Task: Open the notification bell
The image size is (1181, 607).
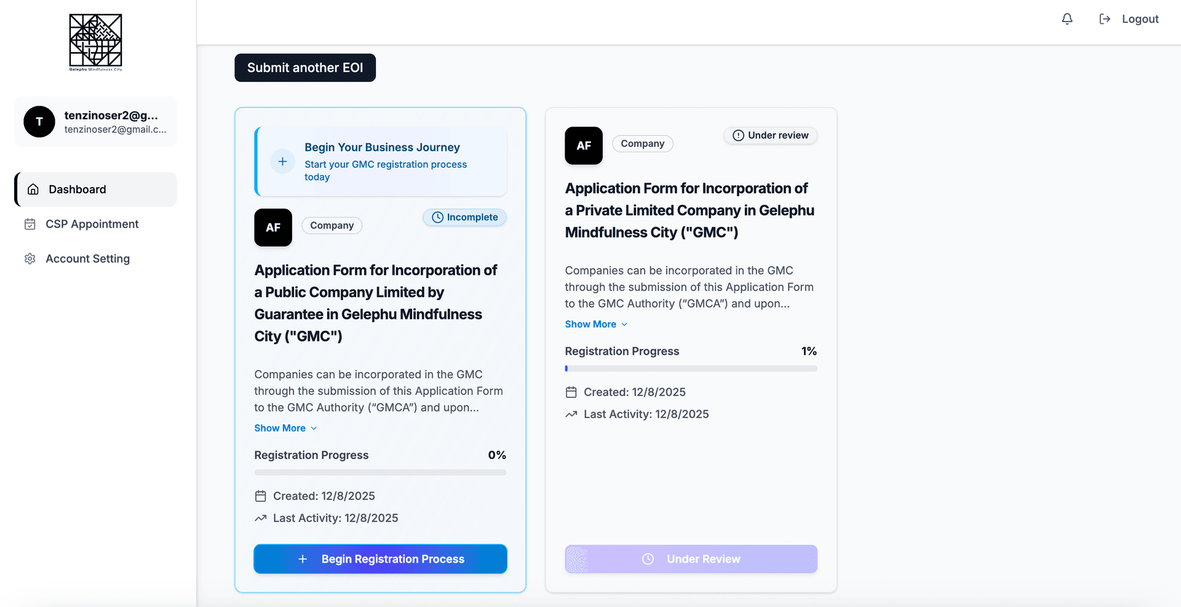Action: pyautogui.click(x=1066, y=18)
